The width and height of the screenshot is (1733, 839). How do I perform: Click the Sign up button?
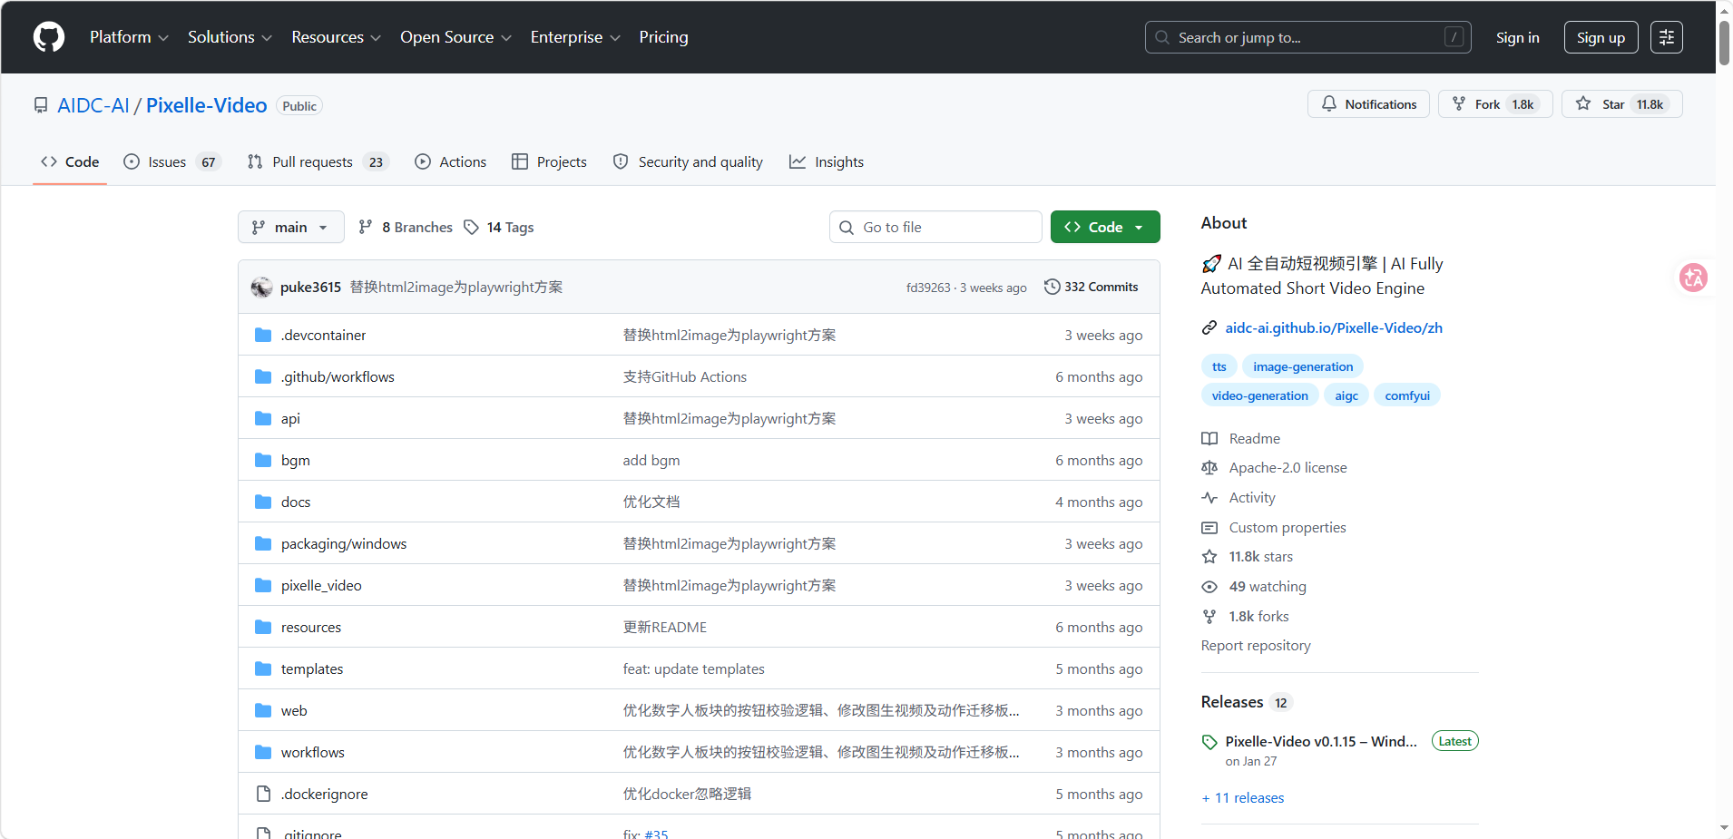(x=1601, y=37)
